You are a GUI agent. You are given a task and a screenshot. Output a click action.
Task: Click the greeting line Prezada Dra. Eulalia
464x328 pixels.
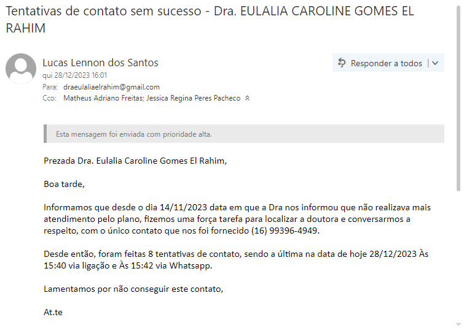135,161
